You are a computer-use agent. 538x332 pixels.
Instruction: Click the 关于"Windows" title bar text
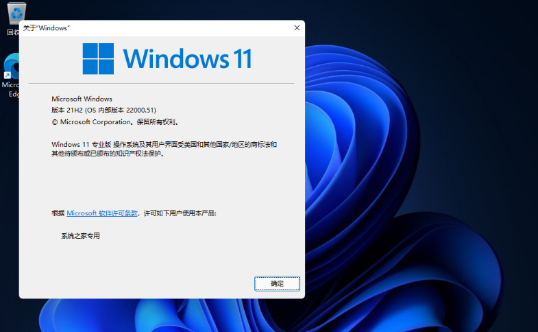pyautogui.click(x=47, y=28)
